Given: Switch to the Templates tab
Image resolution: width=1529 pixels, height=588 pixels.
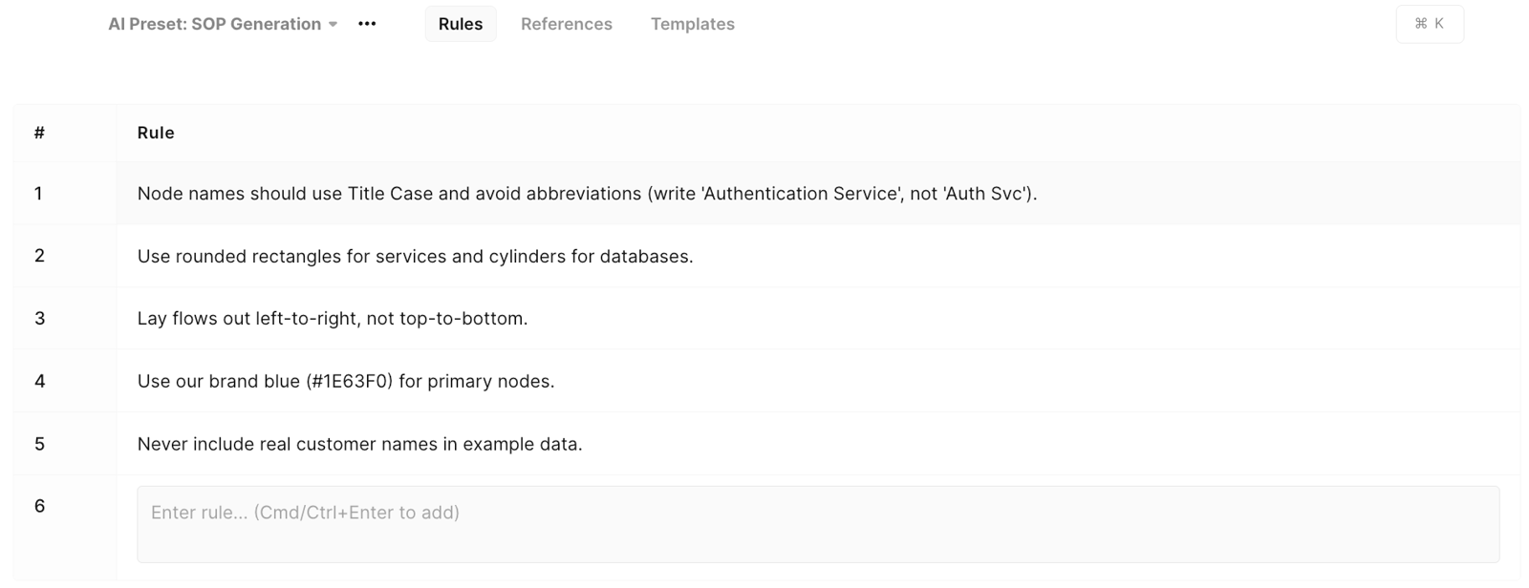Looking at the screenshot, I should tap(693, 24).
